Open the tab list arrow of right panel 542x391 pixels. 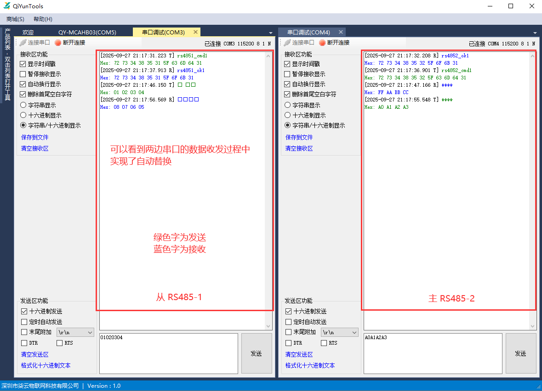(x=535, y=33)
